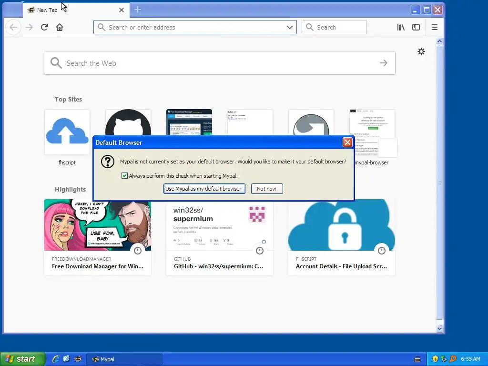
Task: Open the GitHub top site tile
Action: (x=128, y=122)
